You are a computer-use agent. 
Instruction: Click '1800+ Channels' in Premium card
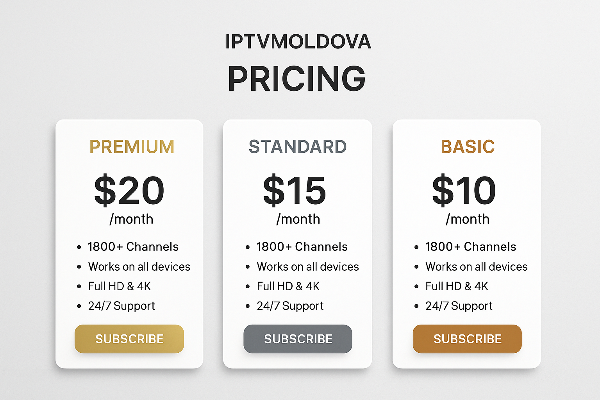coord(133,247)
